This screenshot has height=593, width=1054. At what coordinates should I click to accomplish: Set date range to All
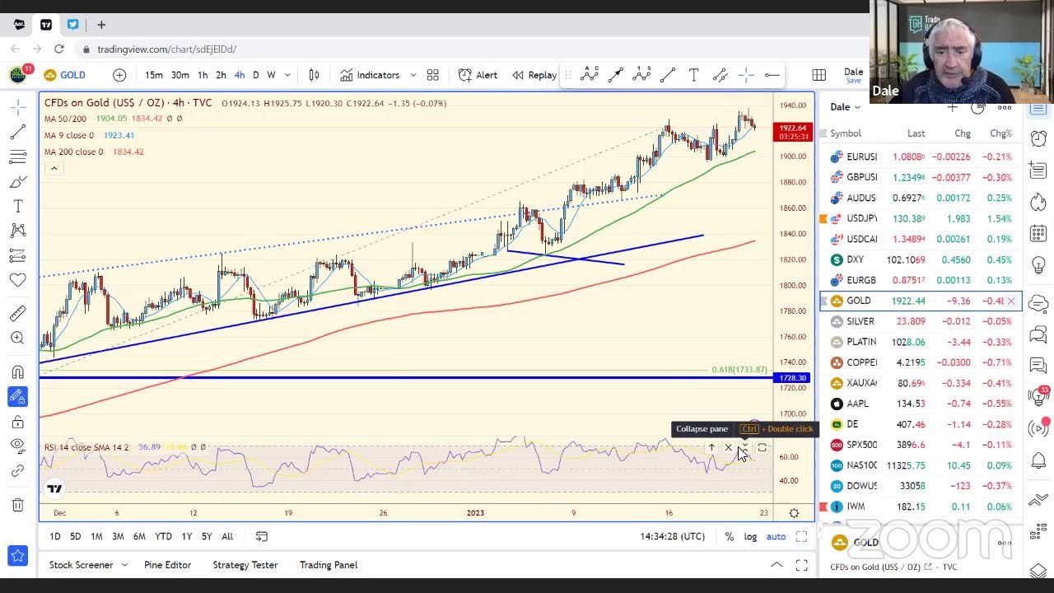tap(227, 536)
